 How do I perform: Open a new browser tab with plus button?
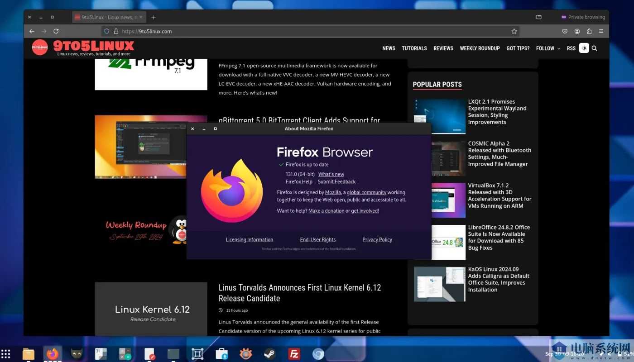[154, 17]
